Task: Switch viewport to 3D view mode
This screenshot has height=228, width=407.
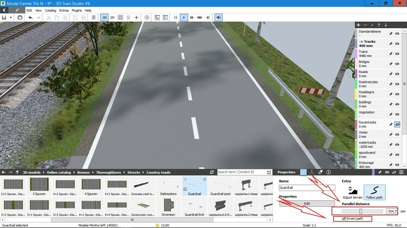Action: 104,17
